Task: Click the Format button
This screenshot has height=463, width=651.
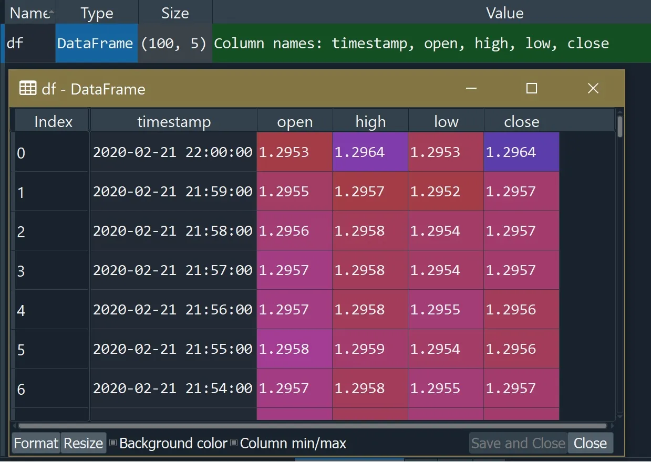Action: [36, 444]
